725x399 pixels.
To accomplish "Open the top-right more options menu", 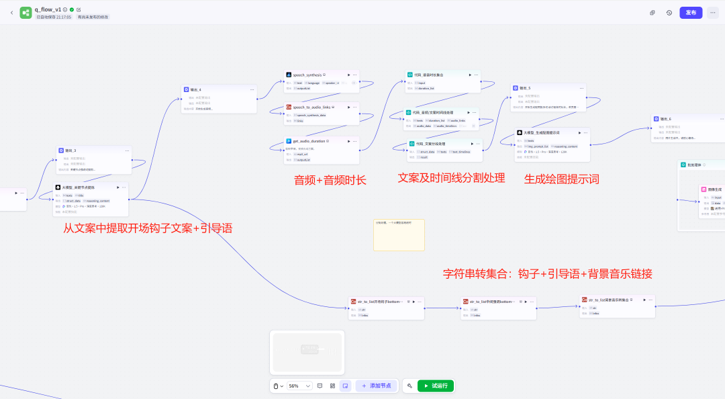I will coord(712,13).
